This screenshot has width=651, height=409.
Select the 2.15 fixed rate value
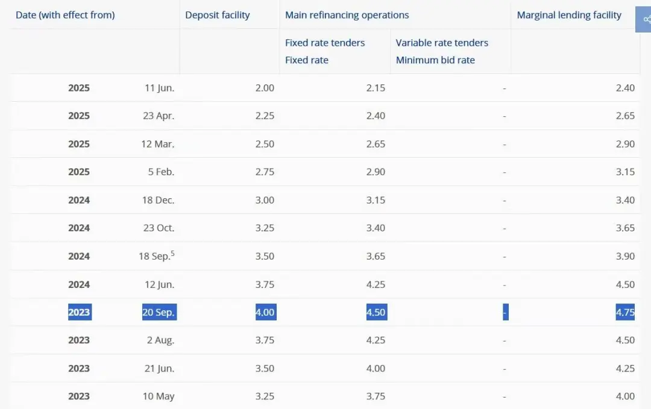(x=376, y=88)
